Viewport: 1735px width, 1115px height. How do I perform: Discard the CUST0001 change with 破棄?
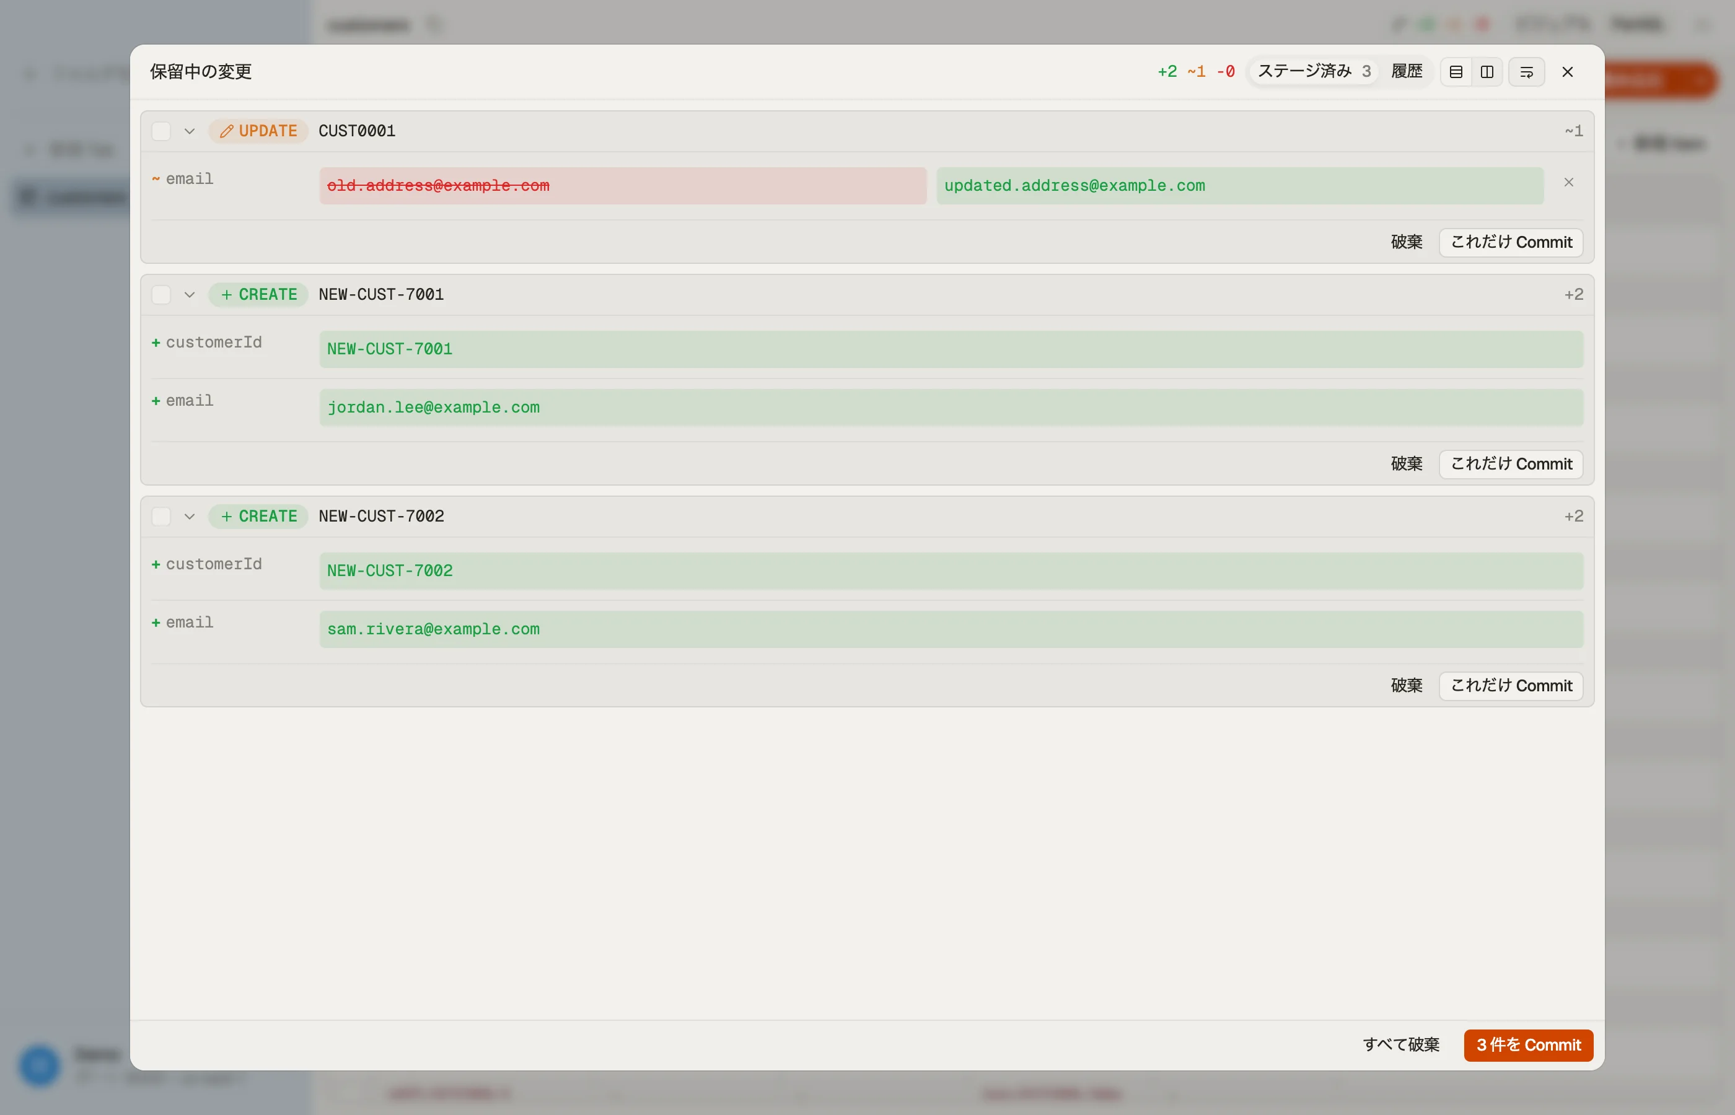pyautogui.click(x=1406, y=242)
